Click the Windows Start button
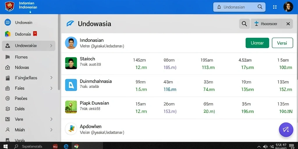The width and height of the screenshot is (298, 149). tap(5, 146)
